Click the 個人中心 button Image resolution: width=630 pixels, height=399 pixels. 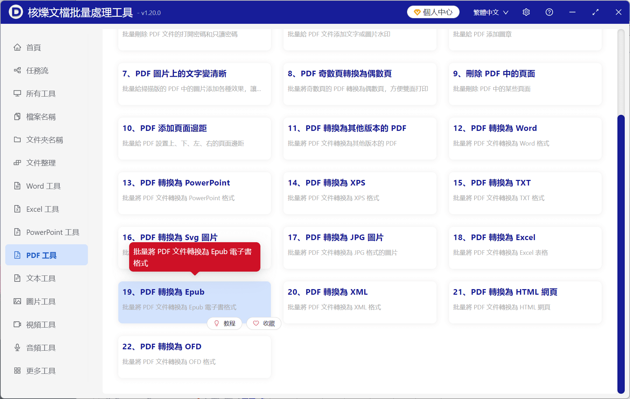(x=433, y=12)
